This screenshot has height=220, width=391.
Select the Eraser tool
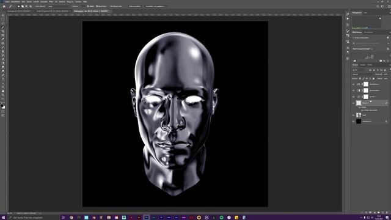pos(3,59)
